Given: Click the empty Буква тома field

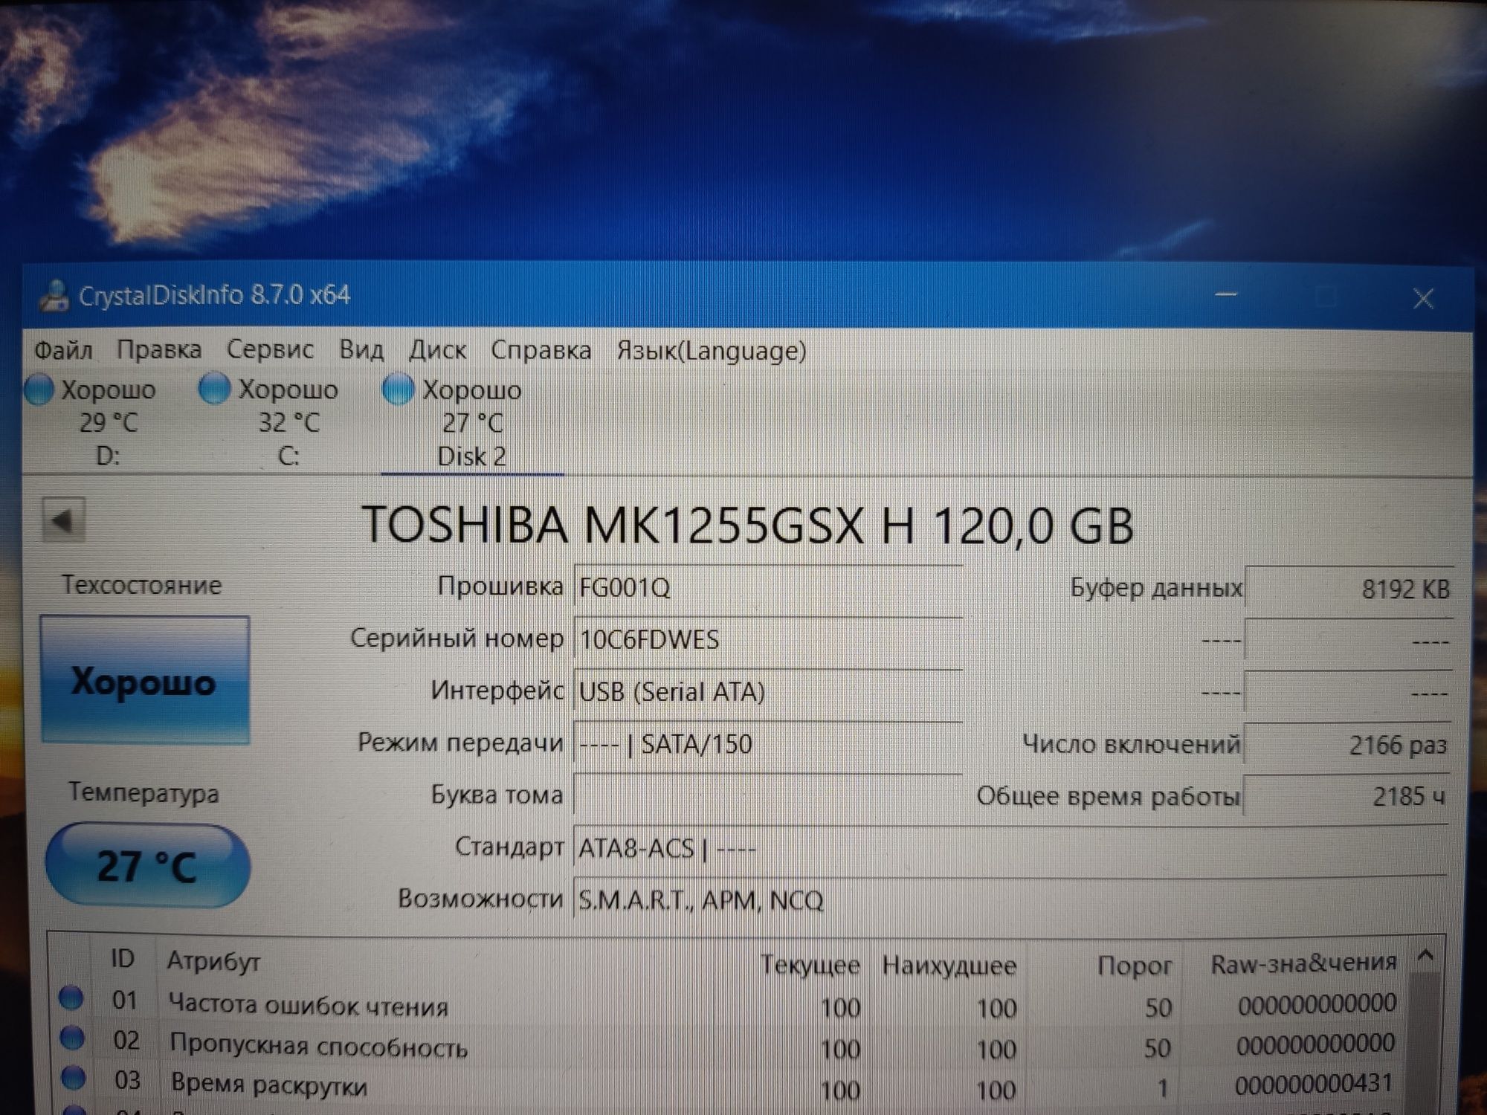Looking at the screenshot, I should point(768,796).
